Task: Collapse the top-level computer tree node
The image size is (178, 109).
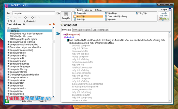Action: (x=8, y=28)
